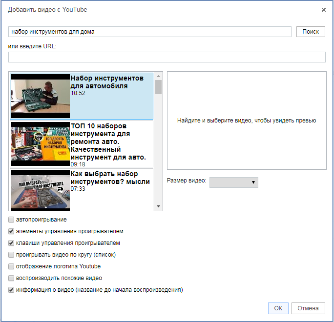Select thumbnail of Как выбрать набор video
The image size is (334, 322).
click(41, 188)
